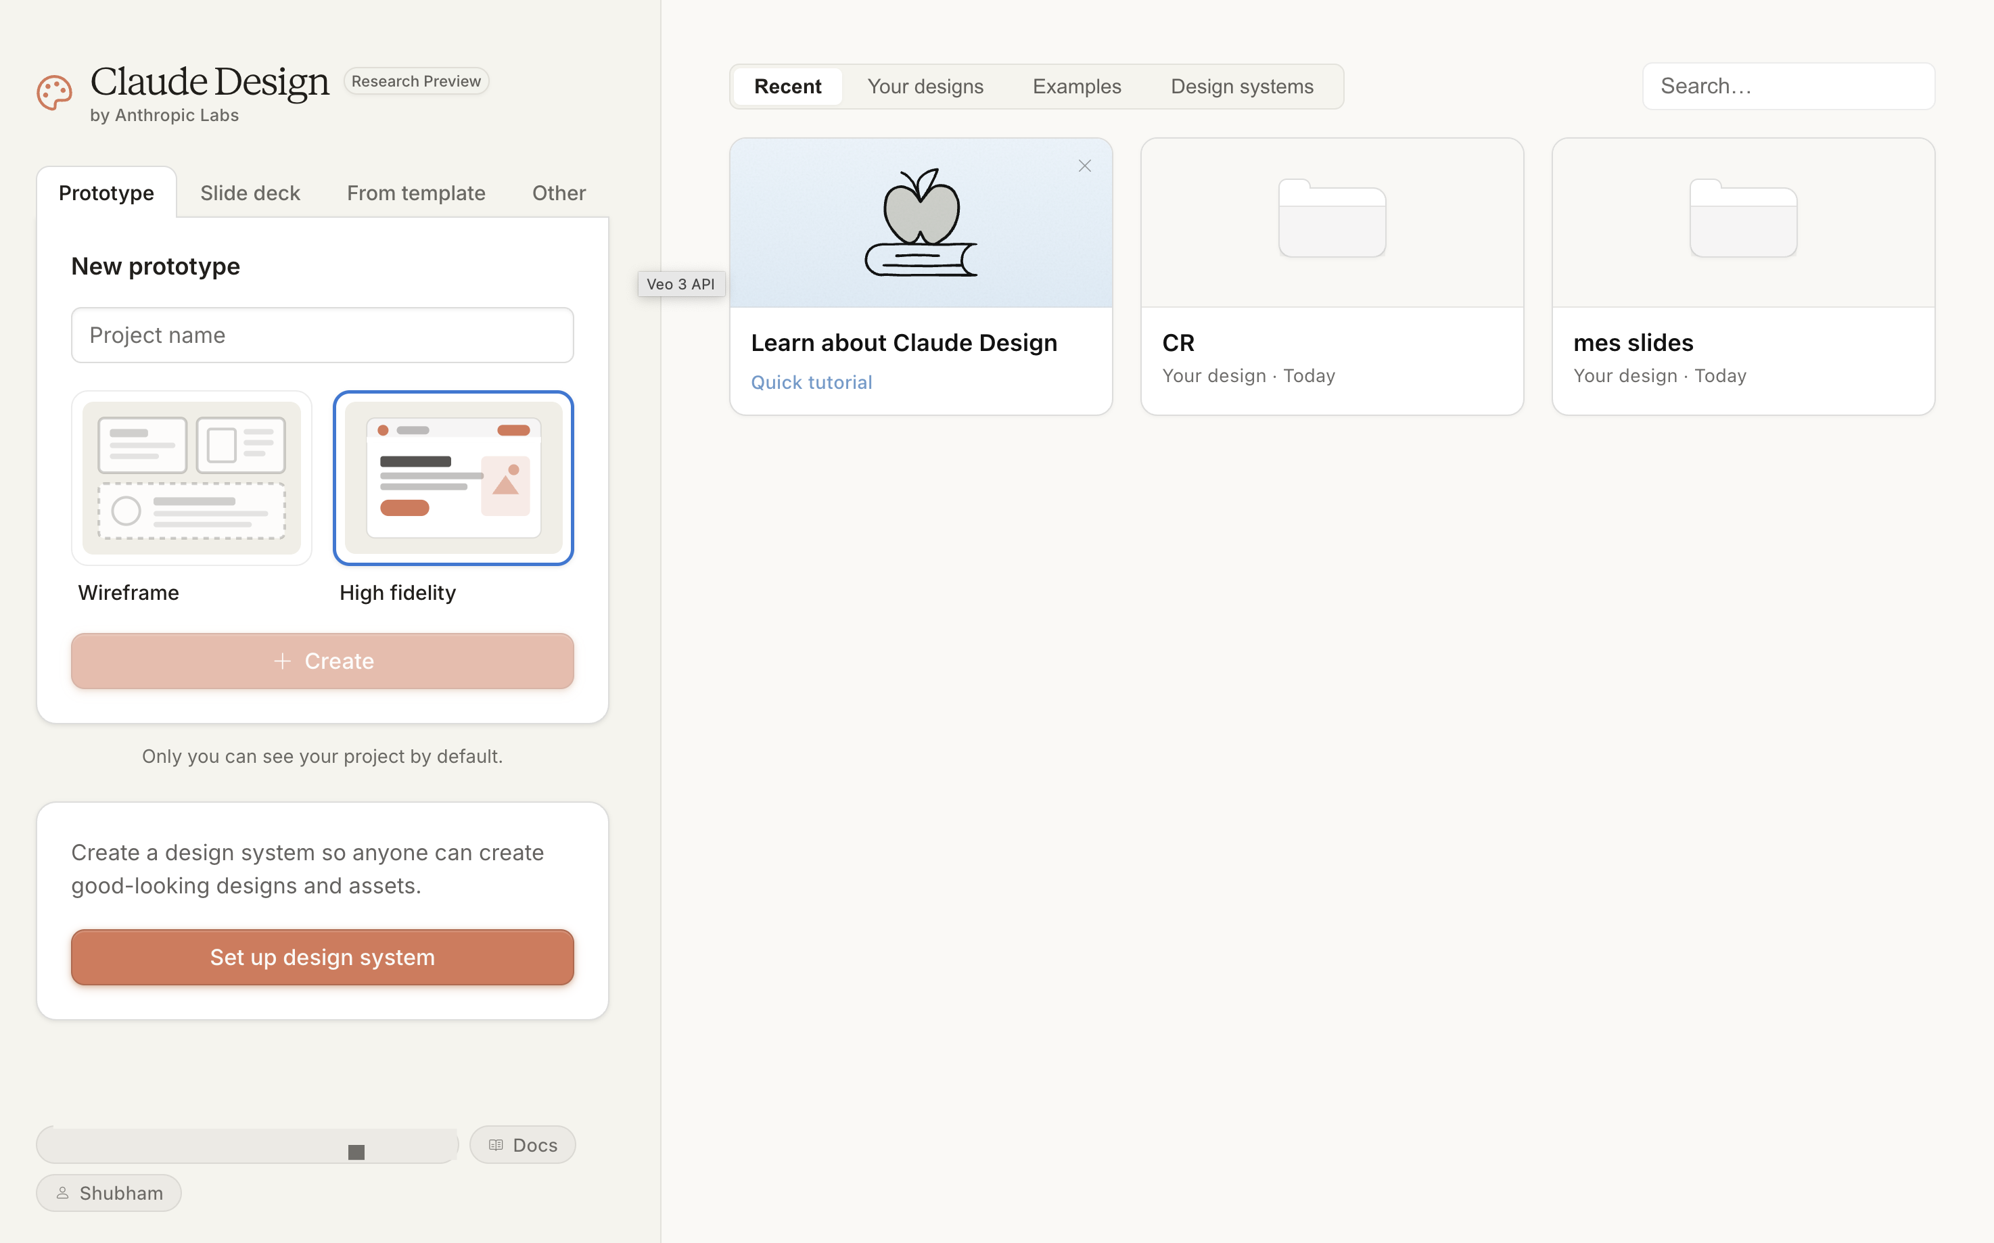Click the Learn about Claude Design title
1994x1243 pixels.
click(904, 343)
